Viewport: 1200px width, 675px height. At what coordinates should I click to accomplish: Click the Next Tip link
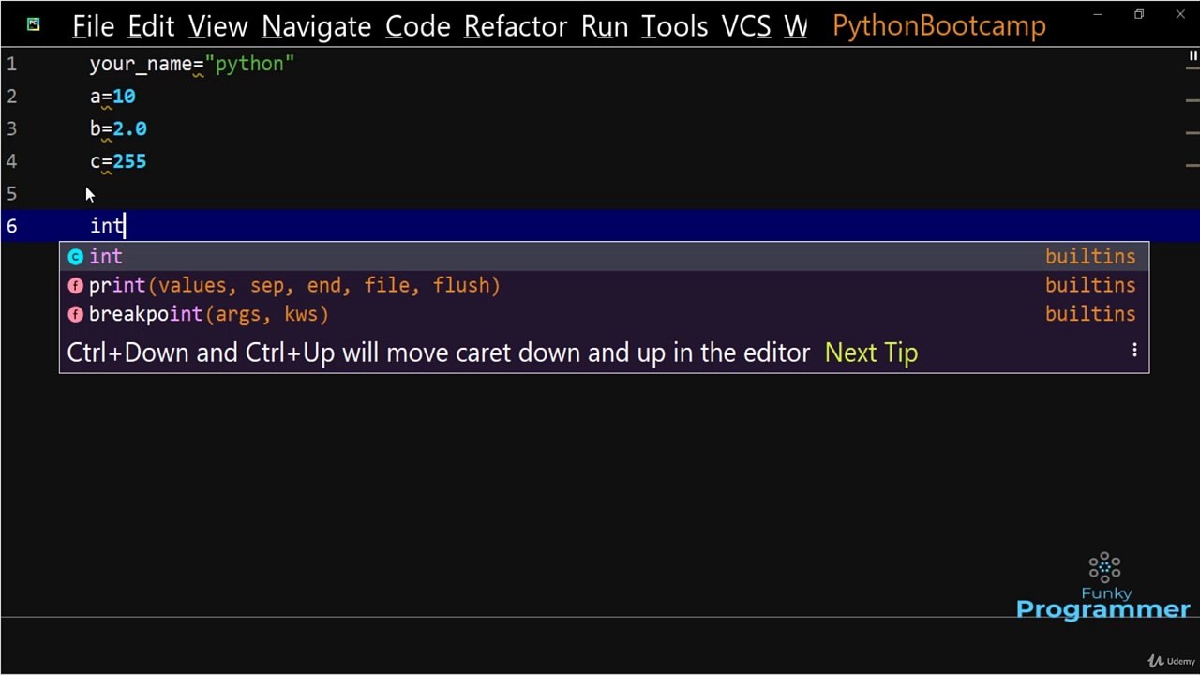tap(871, 353)
